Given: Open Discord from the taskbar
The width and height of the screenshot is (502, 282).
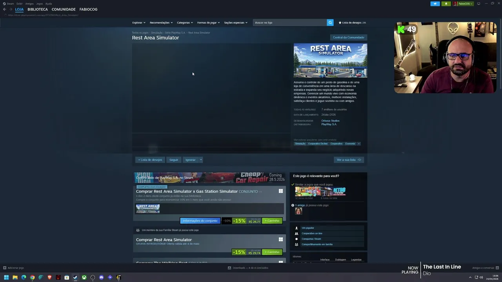Looking at the screenshot, I should [101, 277].
